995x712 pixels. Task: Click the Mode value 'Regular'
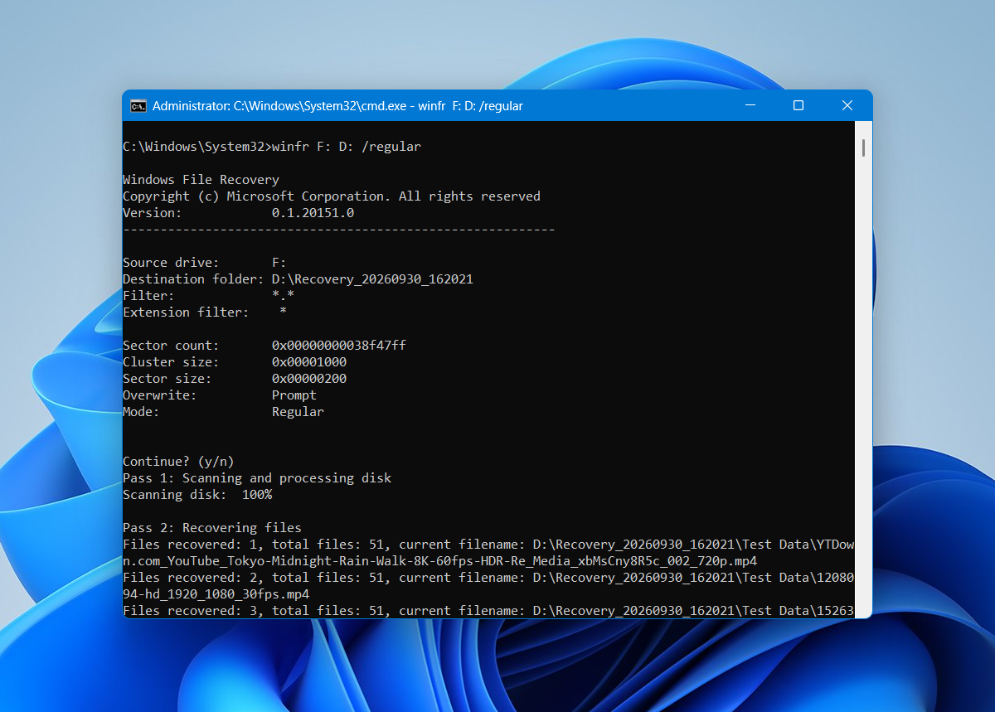tap(298, 412)
